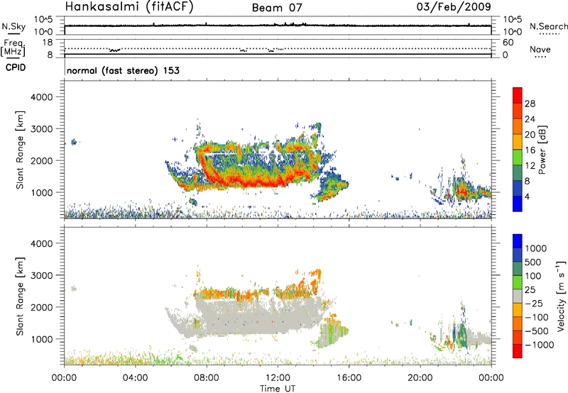Image resolution: width=568 pixels, height=393 pixels.
Task: Click the '28' tick on power scale
Action: pos(530,104)
